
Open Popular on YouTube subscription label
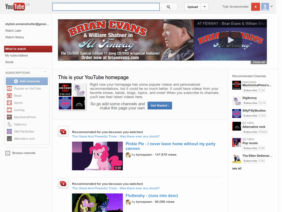point(27,89)
